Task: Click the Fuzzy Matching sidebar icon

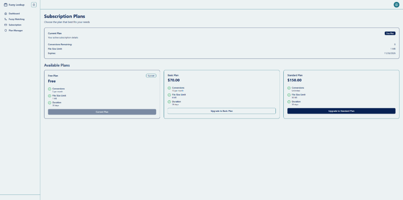Action: (6, 19)
